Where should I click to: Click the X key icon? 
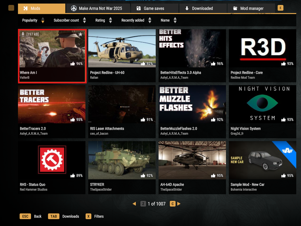88,216
